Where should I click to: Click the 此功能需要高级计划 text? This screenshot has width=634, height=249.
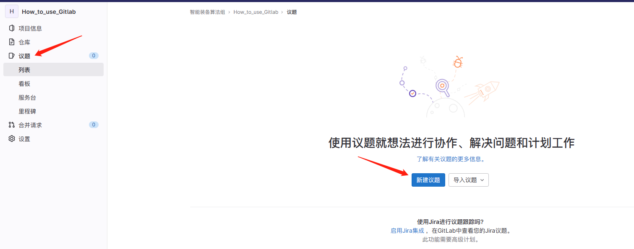coord(451,240)
